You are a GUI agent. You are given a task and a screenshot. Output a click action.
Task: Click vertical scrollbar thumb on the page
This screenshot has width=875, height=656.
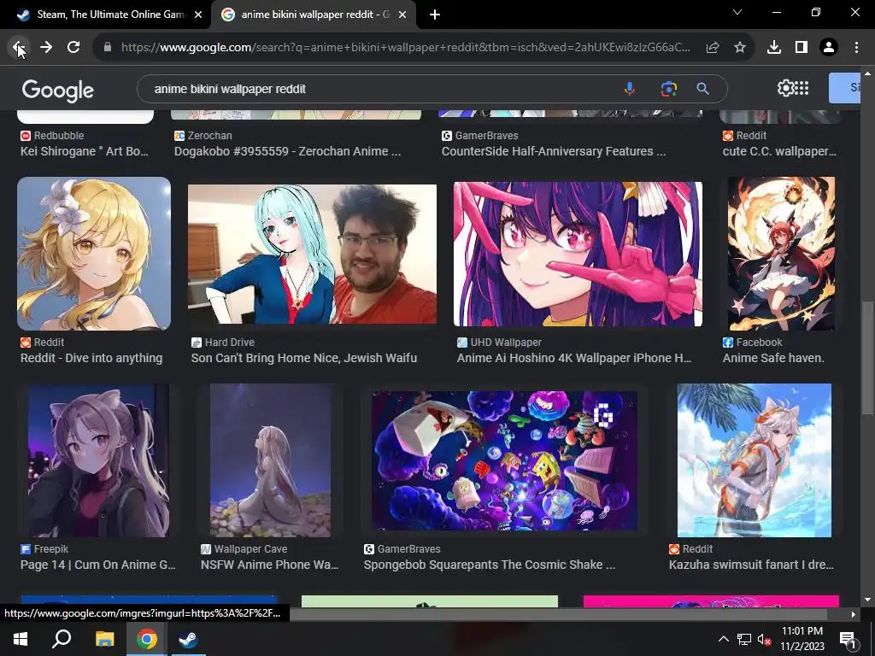(867, 358)
